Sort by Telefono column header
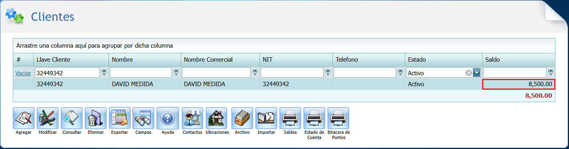The height and width of the screenshot is (149, 569). pos(369,59)
